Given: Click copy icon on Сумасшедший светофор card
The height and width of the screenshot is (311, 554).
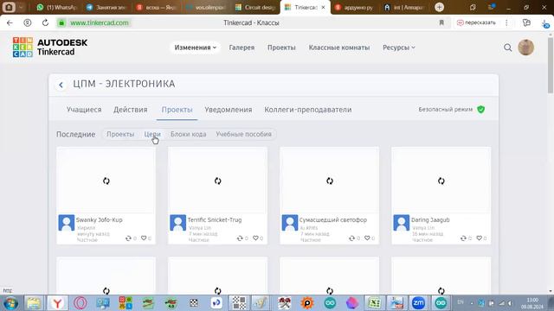Looking at the screenshot, I should click(x=351, y=238).
